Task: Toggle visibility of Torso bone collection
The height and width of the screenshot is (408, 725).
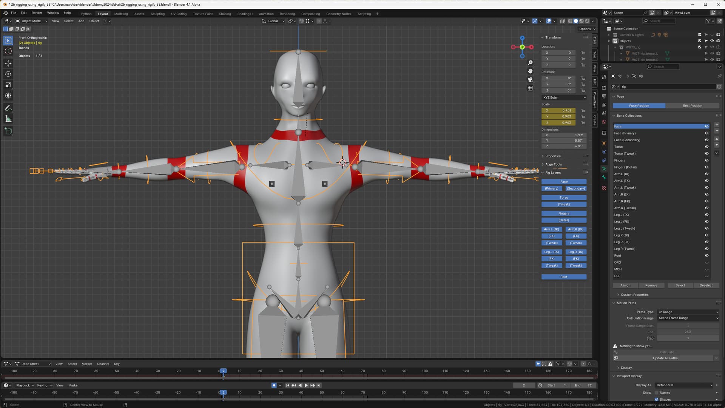Action: 706,147
